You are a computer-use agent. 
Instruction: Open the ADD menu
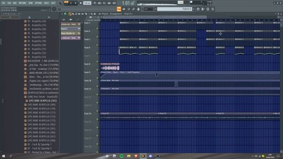(x=15, y=3)
